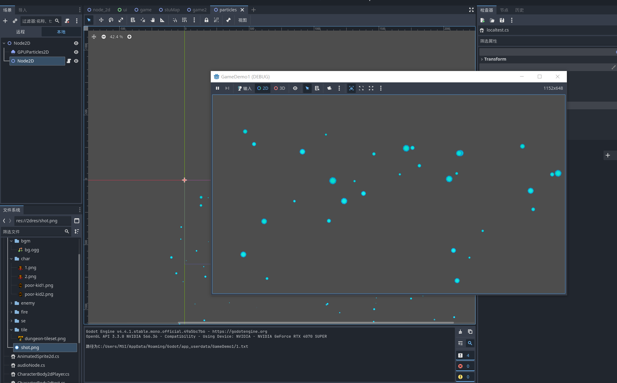Add a new child node
This screenshot has height=383, width=617.
click(x=5, y=21)
